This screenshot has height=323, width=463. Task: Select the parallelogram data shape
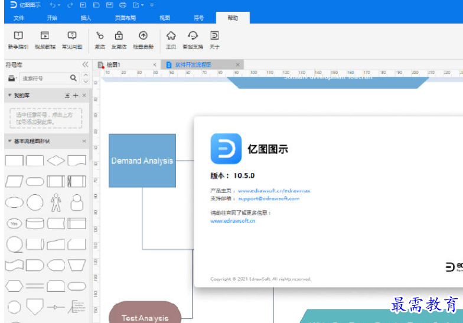click(14, 181)
